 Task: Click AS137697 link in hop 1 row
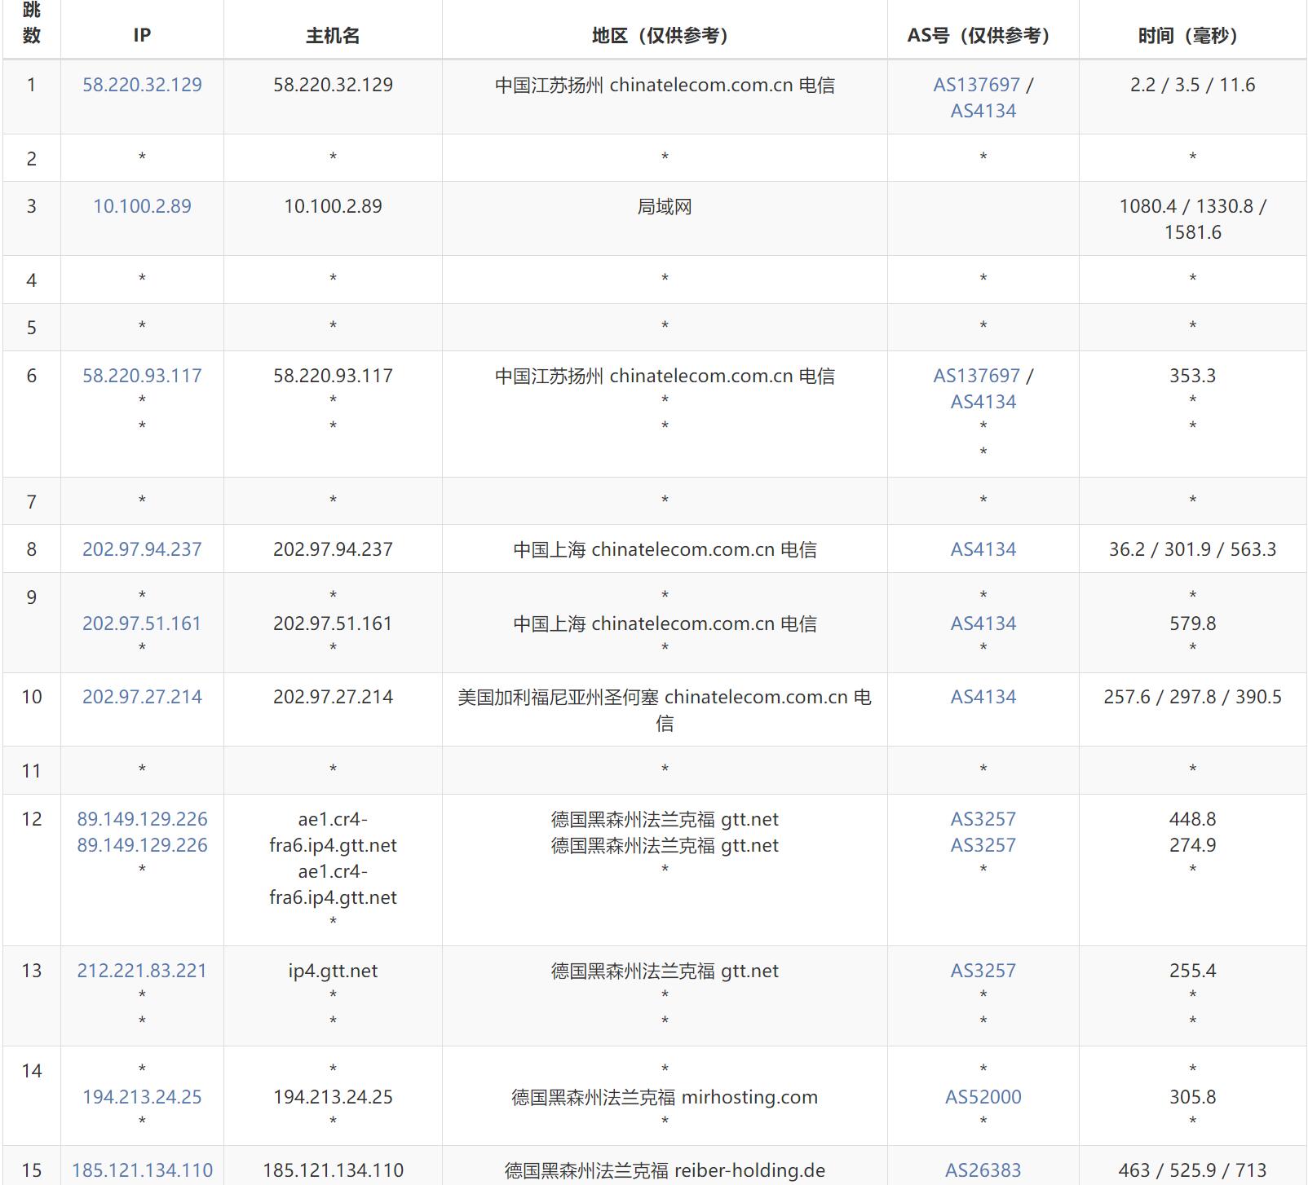tap(976, 85)
